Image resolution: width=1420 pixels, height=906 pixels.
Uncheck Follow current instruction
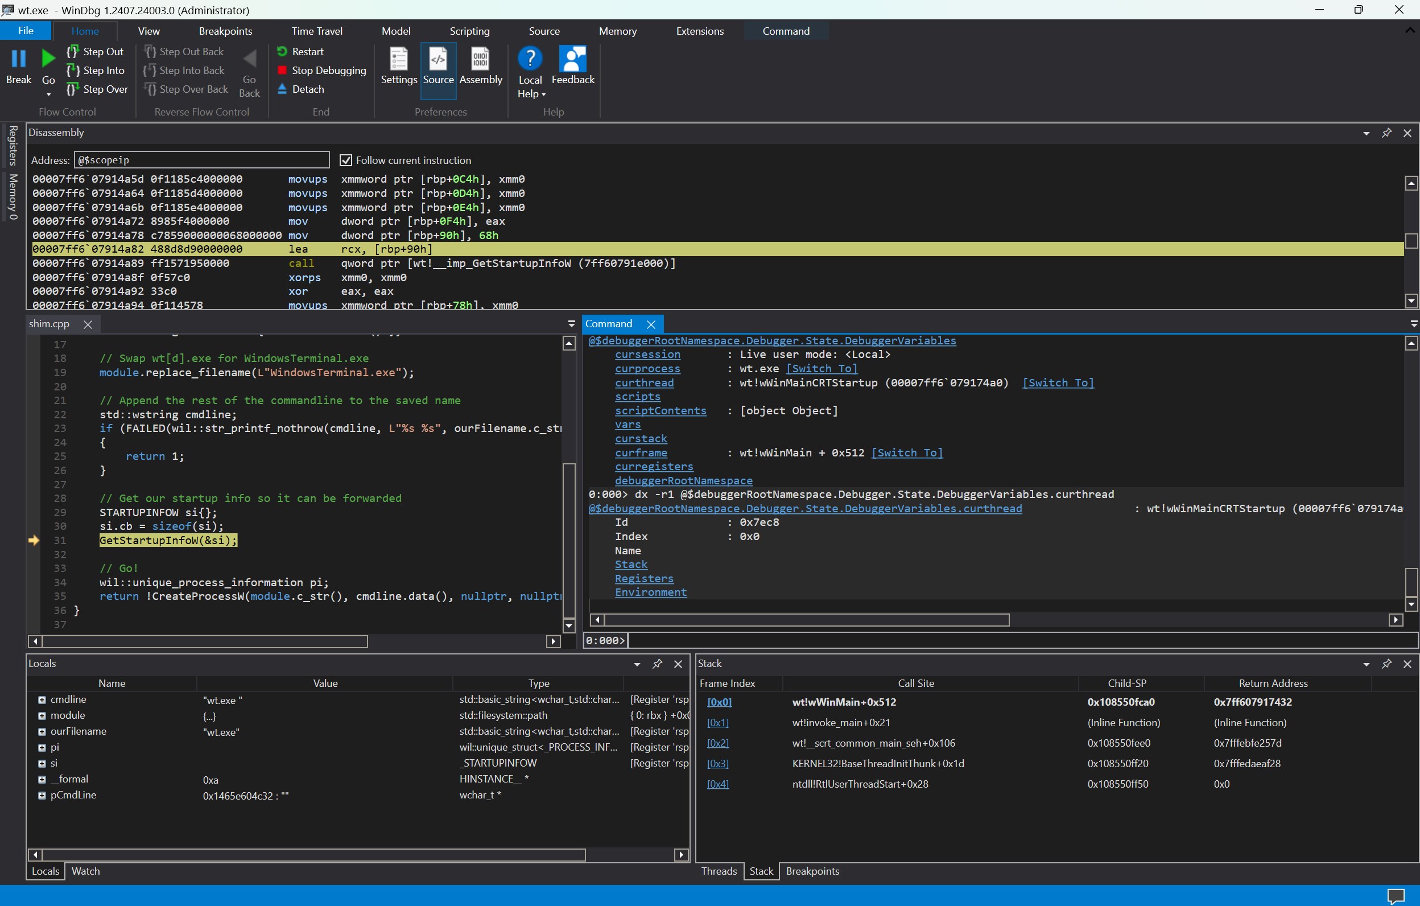click(345, 160)
